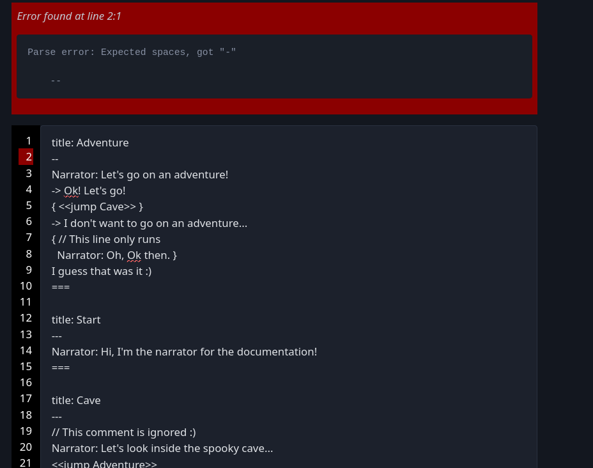
Task: Click the "spooky cave" narrator line
Action: click(162, 448)
